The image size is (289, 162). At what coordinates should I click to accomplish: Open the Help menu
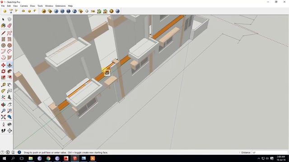70,6
